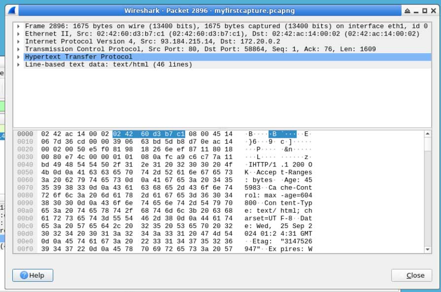Close window using title bar X
This screenshot has height=292, width=441.
[x=434, y=11]
